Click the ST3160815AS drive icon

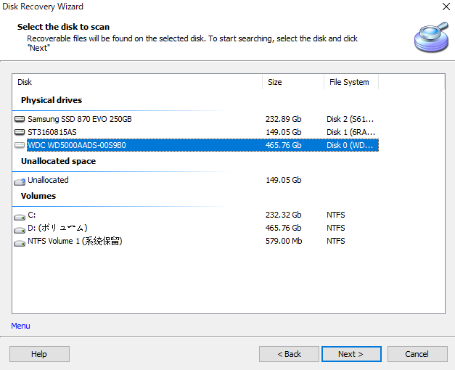20,132
